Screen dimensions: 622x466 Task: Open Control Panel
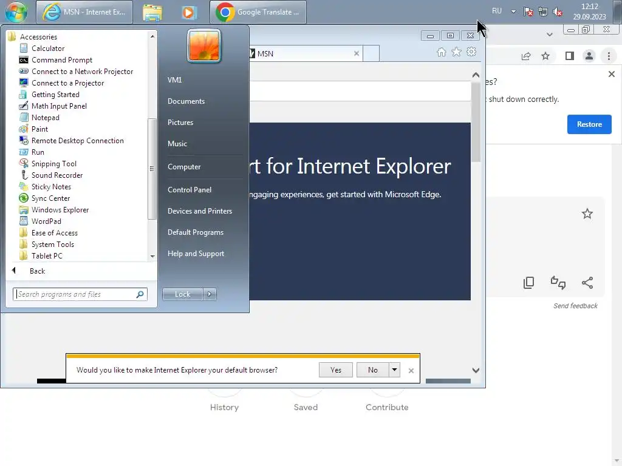click(x=190, y=190)
